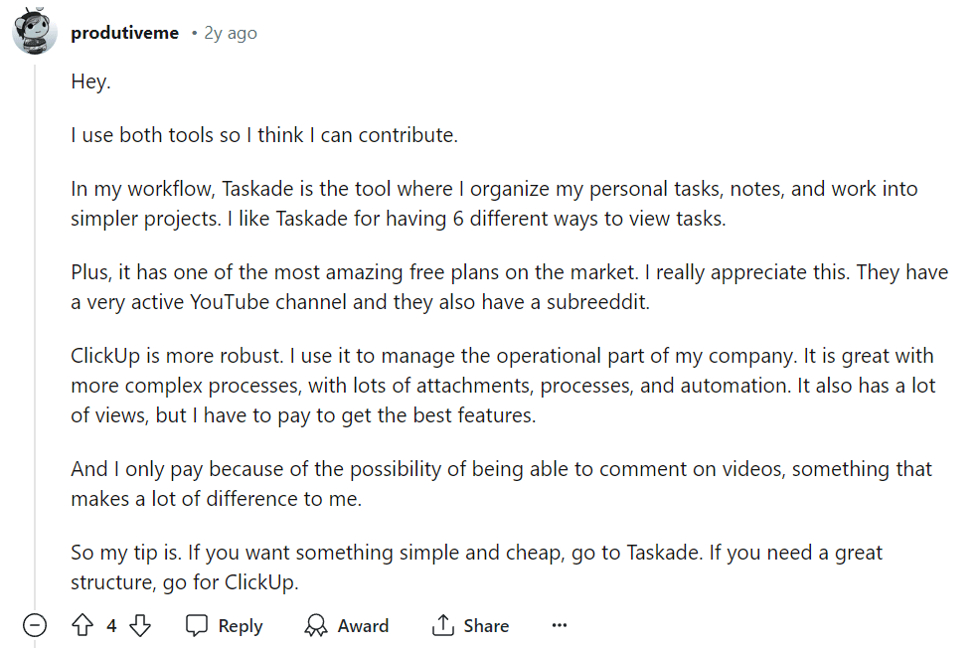Collapse the comment thread with minus button
This screenshot has height=648, width=979.
(35, 625)
